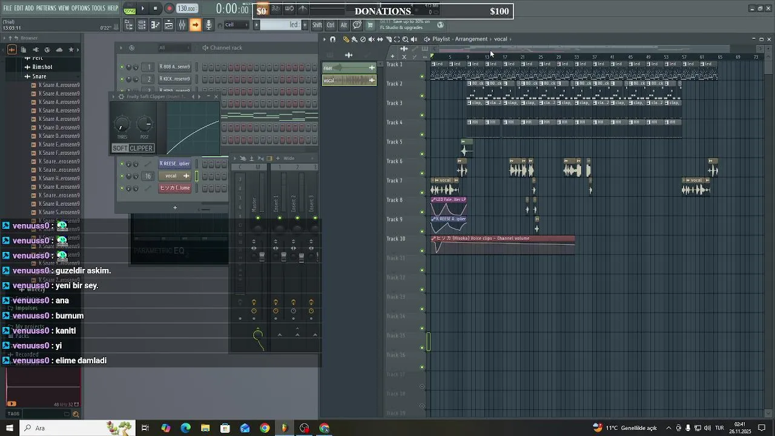The height and width of the screenshot is (436, 775).
Task: Select the 'vocal' channel button
Action: tap(175, 176)
